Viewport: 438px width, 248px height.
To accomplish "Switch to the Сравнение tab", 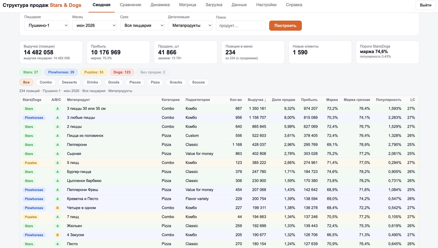I will click(131, 5).
